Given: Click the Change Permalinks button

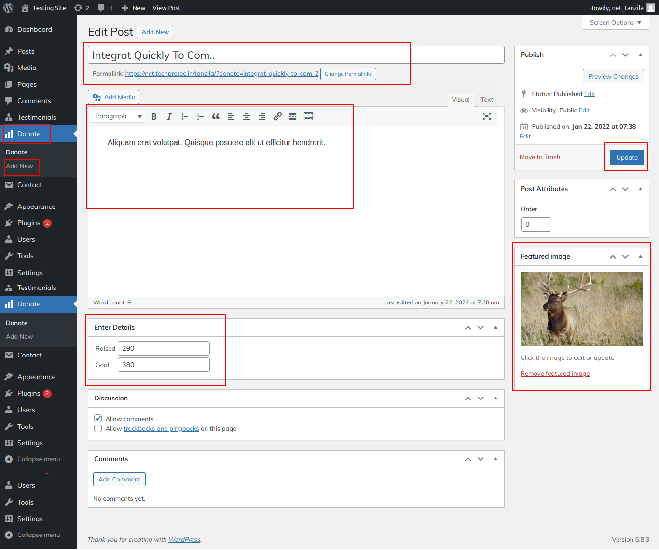Looking at the screenshot, I should click(348, 74).
